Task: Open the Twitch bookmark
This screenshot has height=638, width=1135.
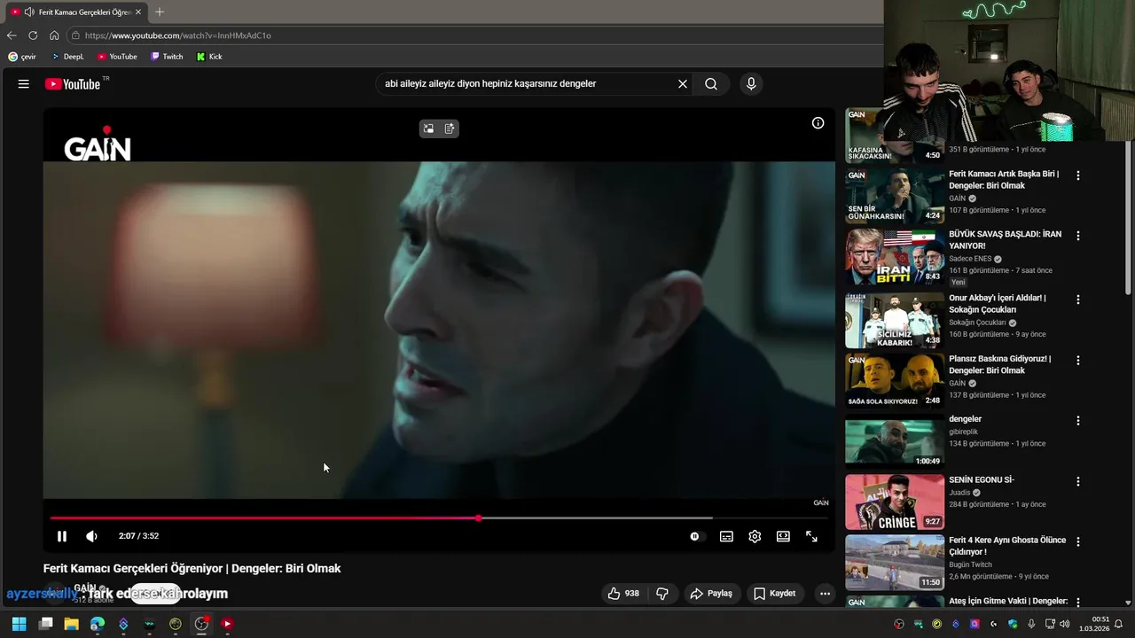Action: [167, 57]
